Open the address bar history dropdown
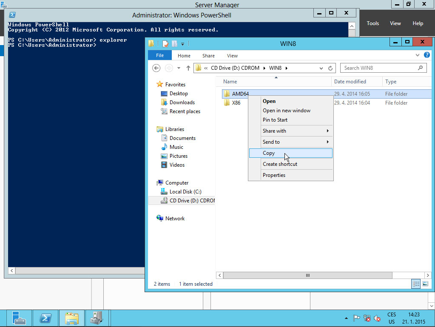The image size is (435, 327). pos(321,68)
